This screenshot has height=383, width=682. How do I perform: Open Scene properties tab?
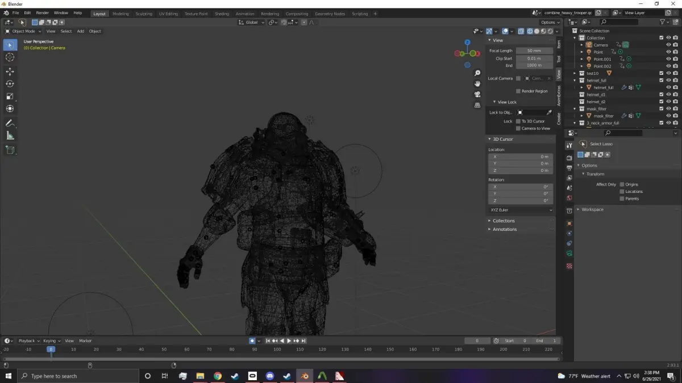point(569,188)
